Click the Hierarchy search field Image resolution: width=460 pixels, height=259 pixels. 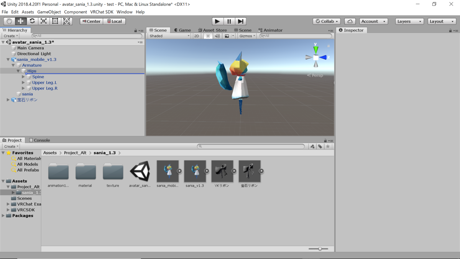pyautogui.click(x=87, y=36)
